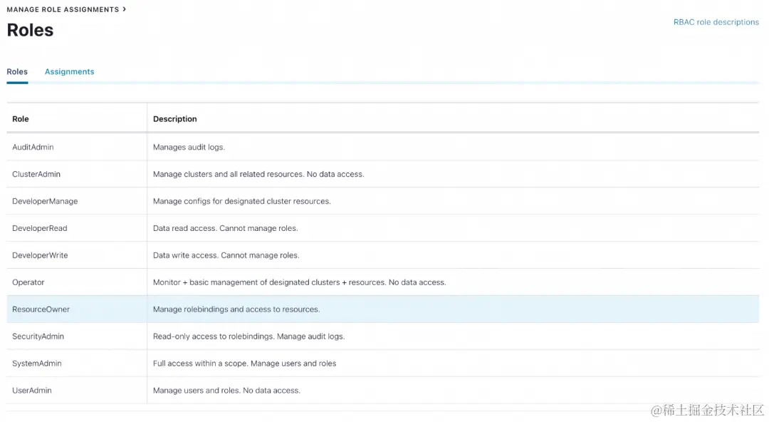
Task: Select the DeveloperWrite role
Action: point(40,255)
